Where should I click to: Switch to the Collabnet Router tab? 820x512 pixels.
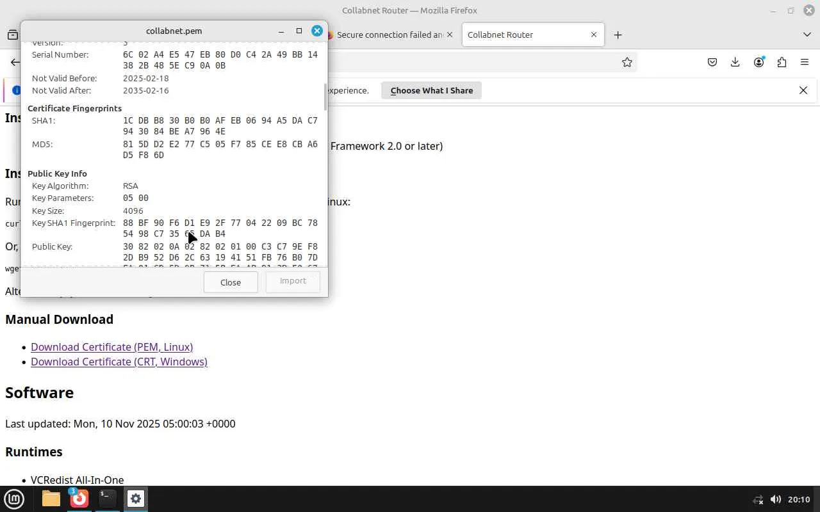(532, 35)
